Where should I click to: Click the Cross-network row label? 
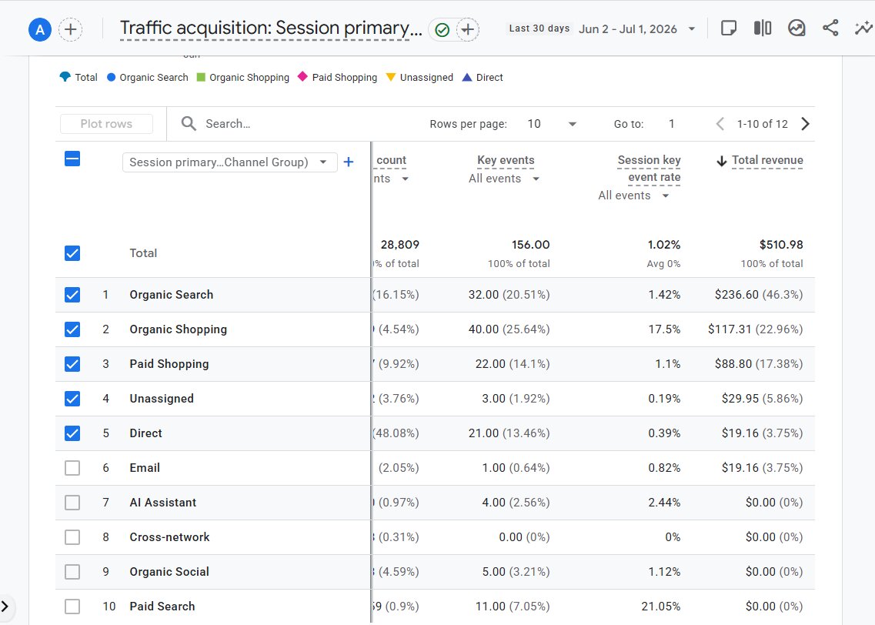point(169,536)
